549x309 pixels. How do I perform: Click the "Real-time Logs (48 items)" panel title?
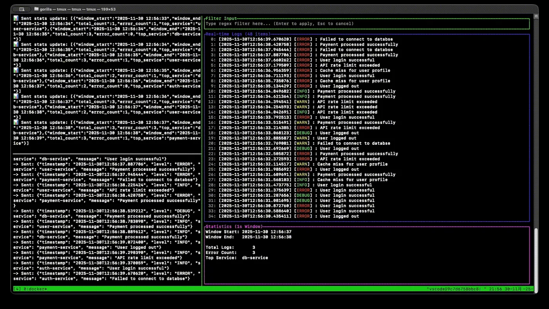[x=238, y=34]
